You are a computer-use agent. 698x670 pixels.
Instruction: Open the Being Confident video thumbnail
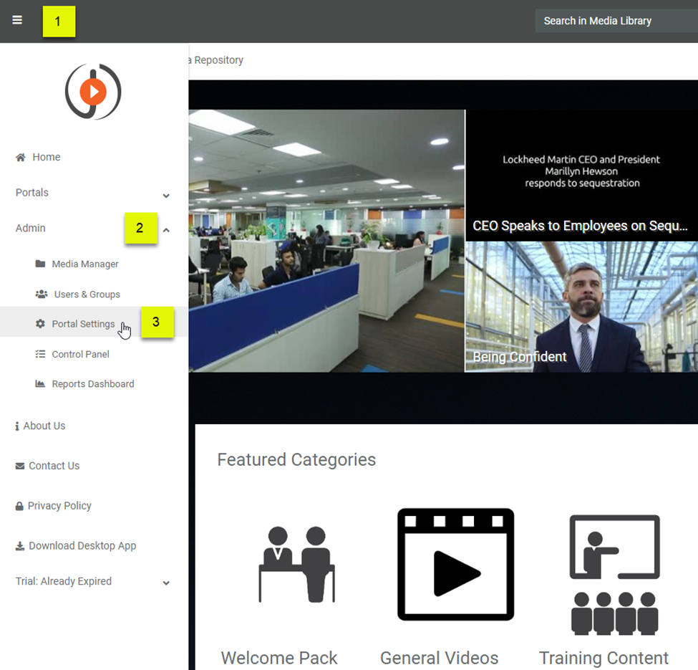581,307
